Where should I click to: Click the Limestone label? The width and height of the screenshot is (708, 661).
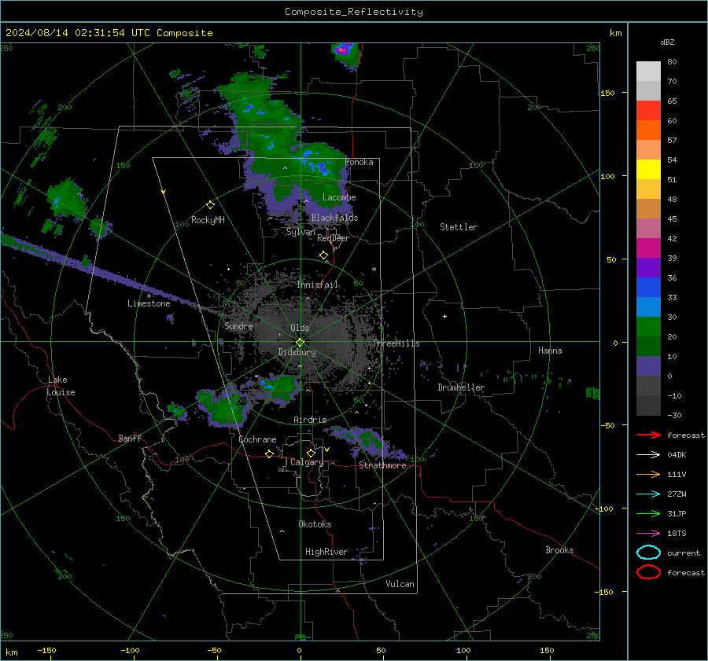(x=149, y=303)
